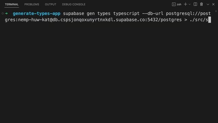Select the DEBUG CONSOLE tab

[x=74, y=4]
